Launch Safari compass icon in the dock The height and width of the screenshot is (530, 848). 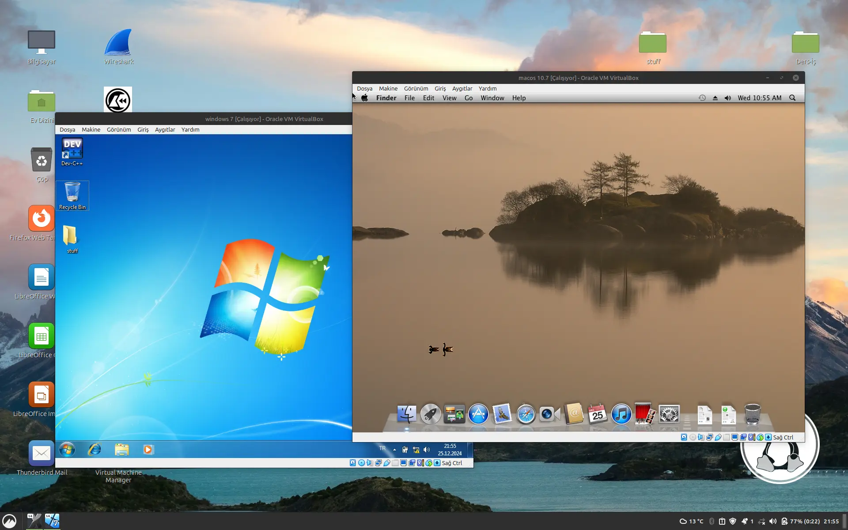(526, 414)
